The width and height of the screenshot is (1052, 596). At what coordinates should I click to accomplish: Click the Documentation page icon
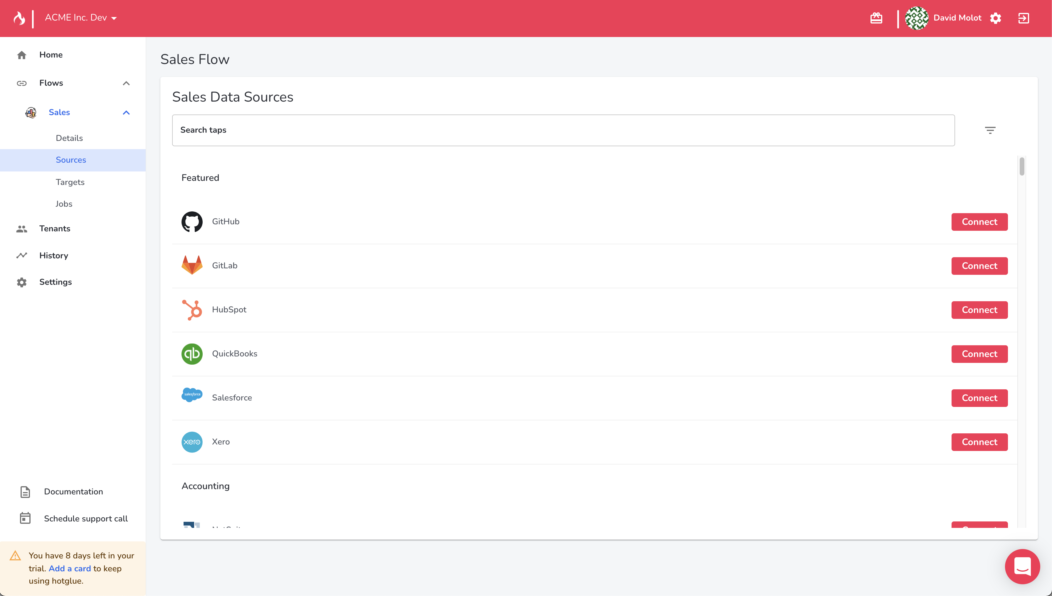25,491
